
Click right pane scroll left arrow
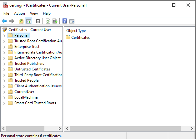(x=67, y=128)
